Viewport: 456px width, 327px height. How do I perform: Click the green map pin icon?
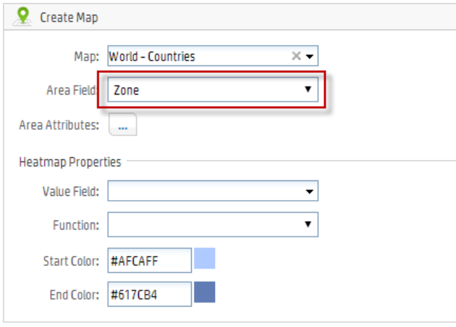pos(22,16)
